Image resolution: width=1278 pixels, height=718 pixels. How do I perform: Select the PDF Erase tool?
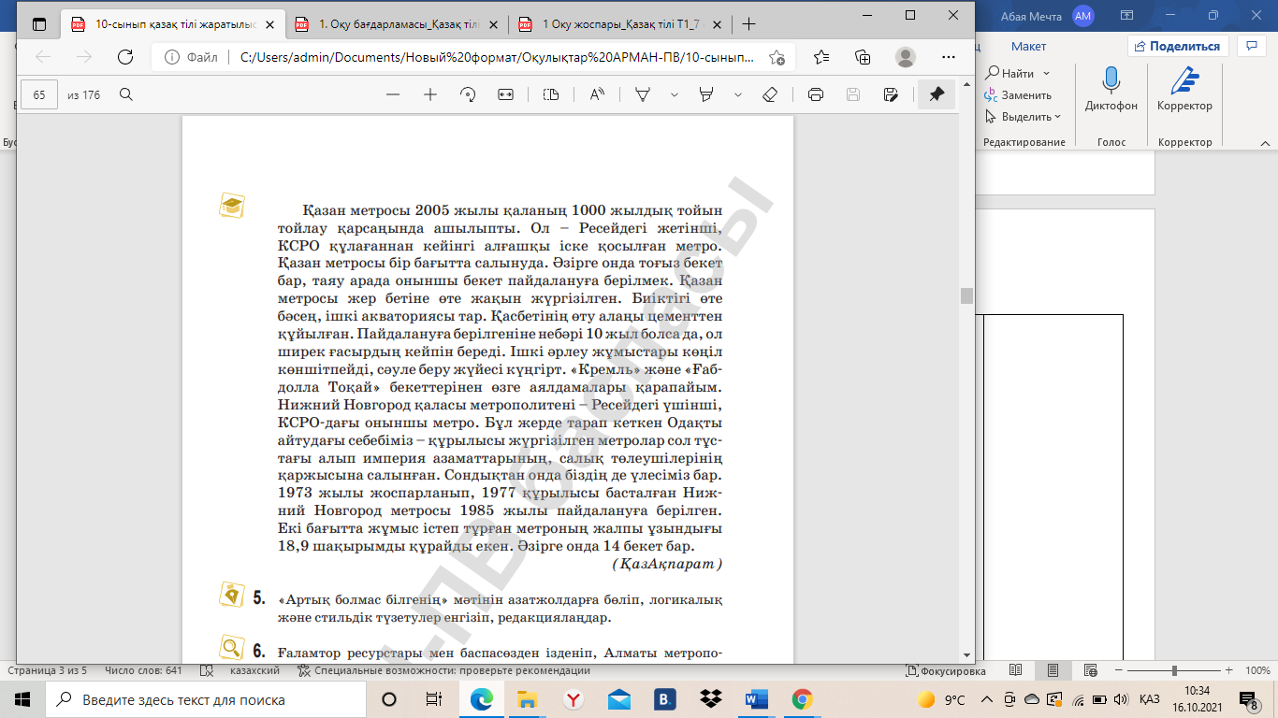tap(770, 94)
